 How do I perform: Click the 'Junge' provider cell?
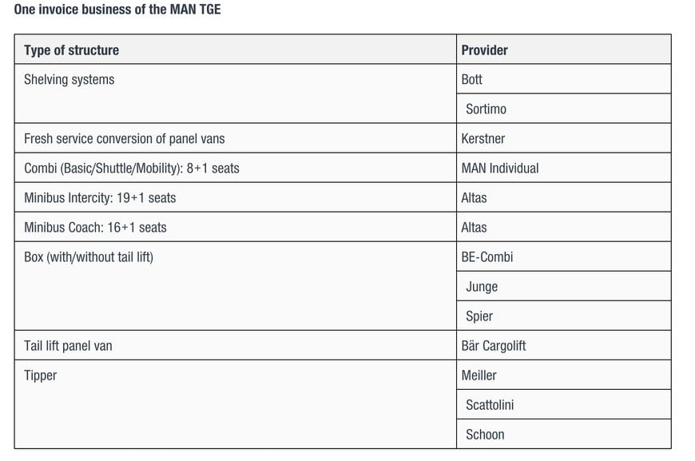(564, 286)
